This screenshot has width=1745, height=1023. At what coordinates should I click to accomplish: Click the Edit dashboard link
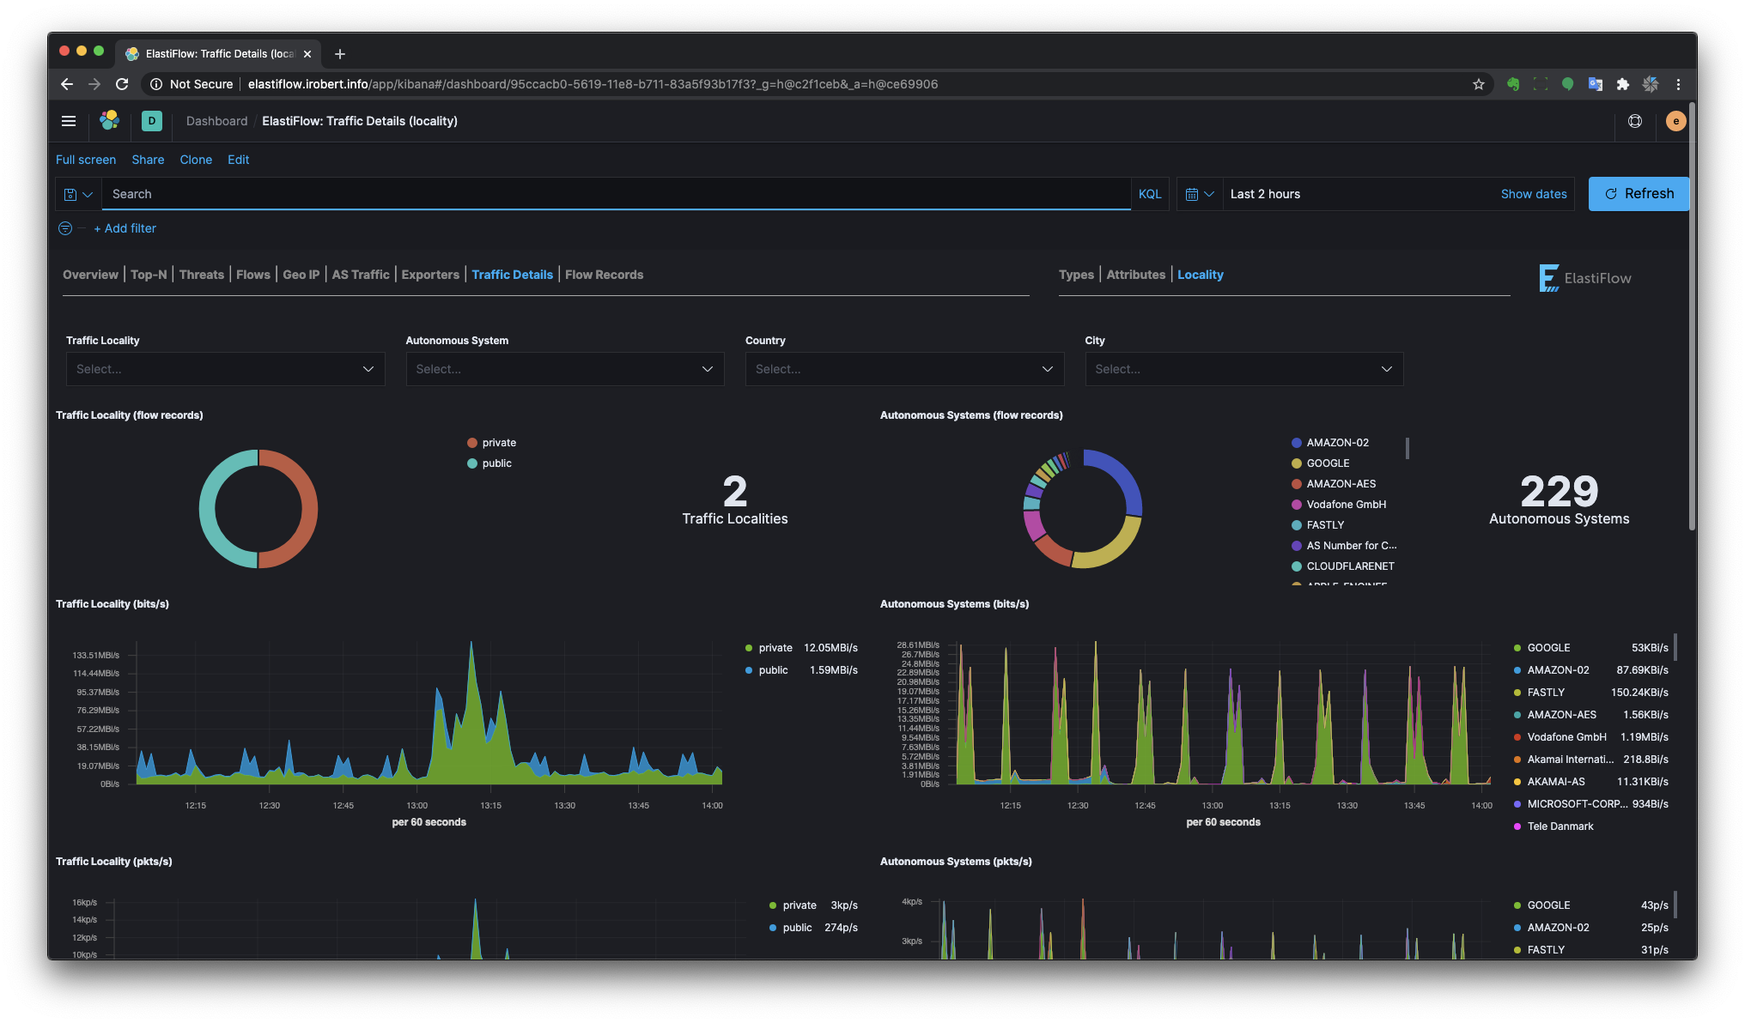point(238,160)
